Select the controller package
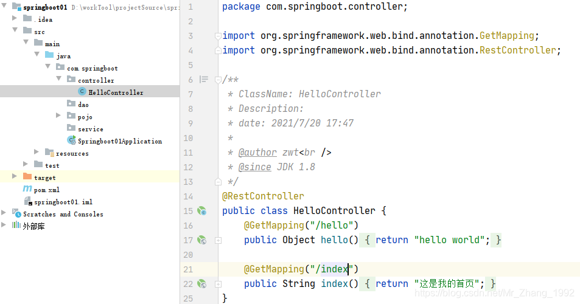 [x=96, y=80]
